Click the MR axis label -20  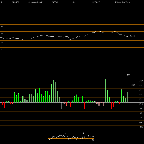tap(141, 109)
